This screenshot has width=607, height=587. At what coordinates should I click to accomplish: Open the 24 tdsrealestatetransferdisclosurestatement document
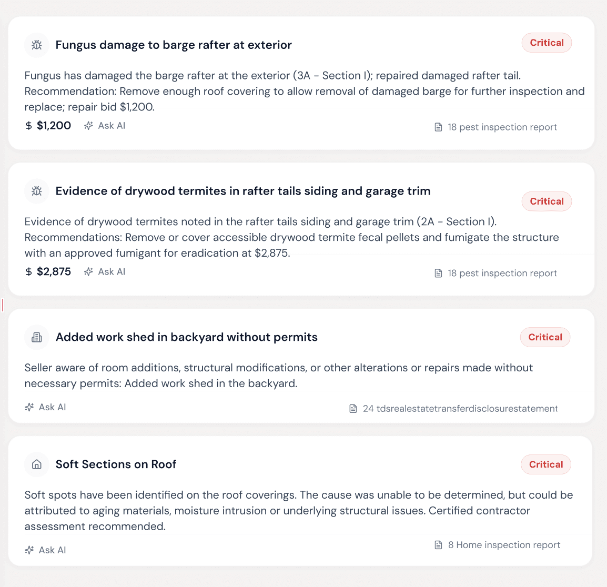(460, 408)
